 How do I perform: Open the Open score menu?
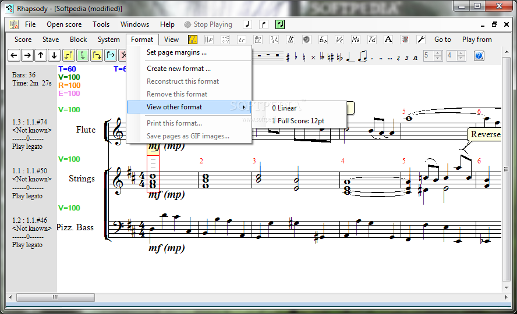coord(64,24)
